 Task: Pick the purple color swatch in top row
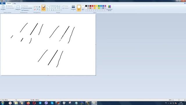point(105,6)
